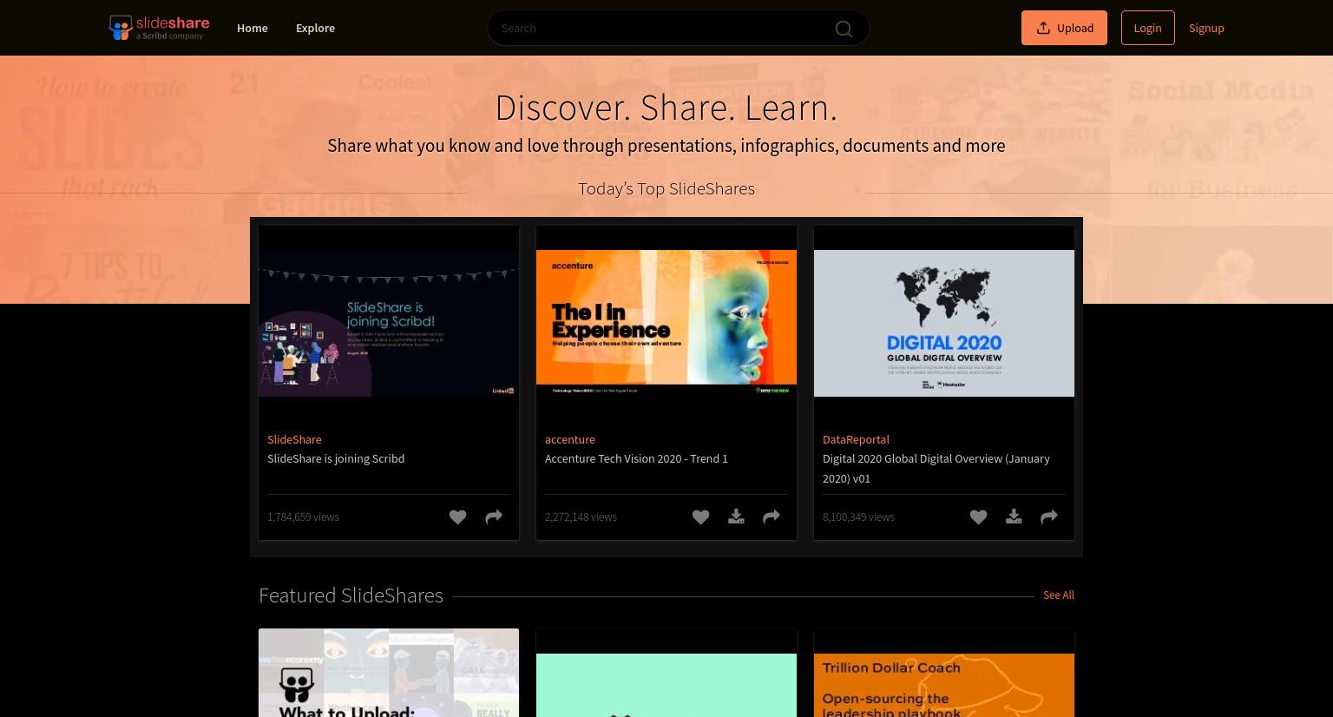Click the SlideShare logo
This screenshot has width=1333, height=717.
click(x=159, y=28)
